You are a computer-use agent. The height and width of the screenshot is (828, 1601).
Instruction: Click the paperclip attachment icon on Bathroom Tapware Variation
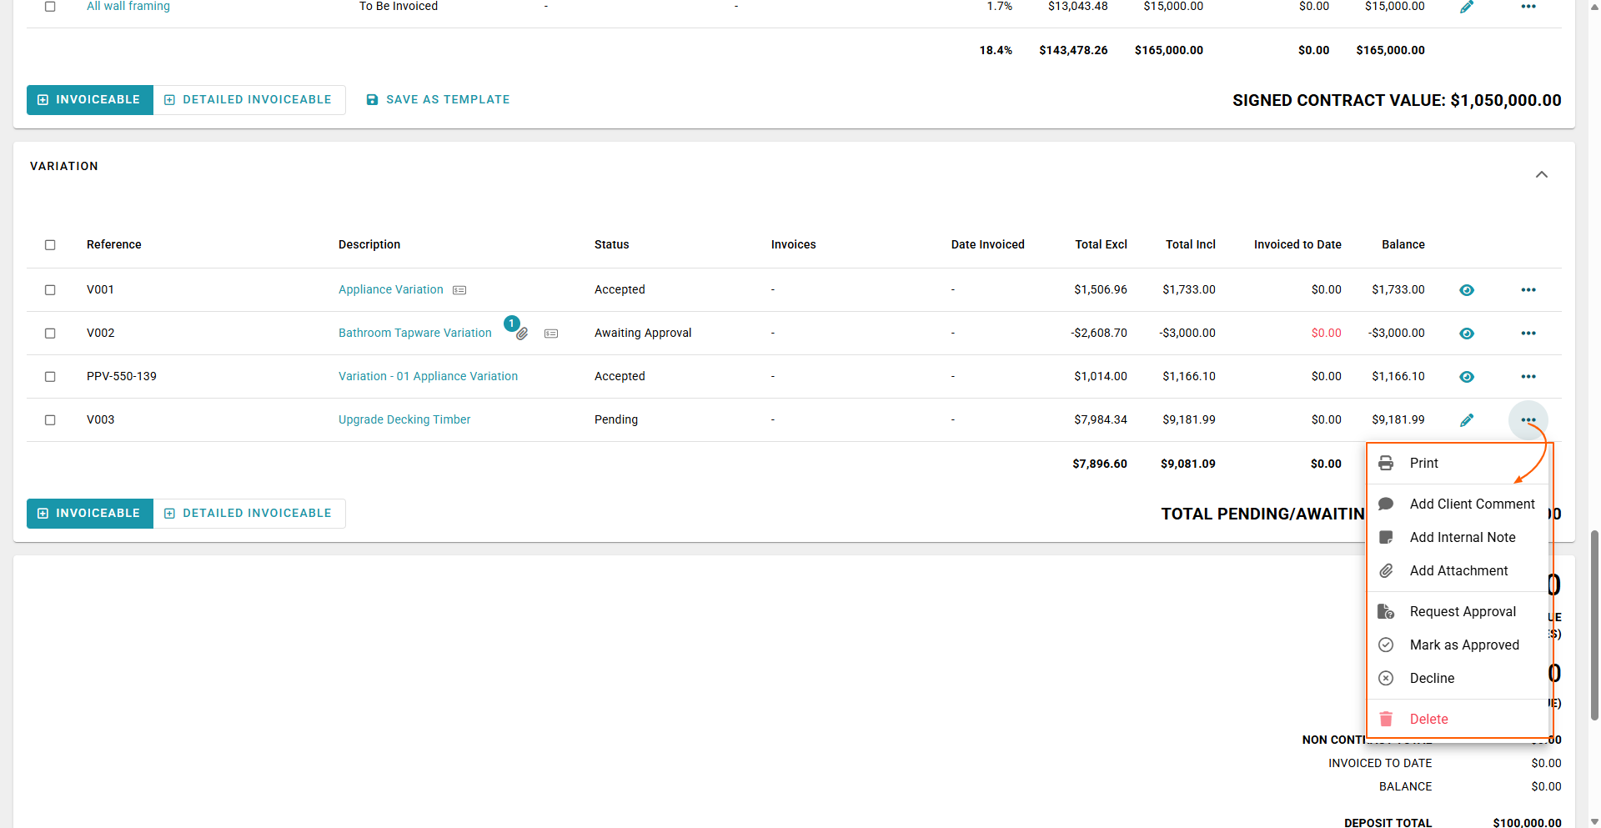point(522,334)
